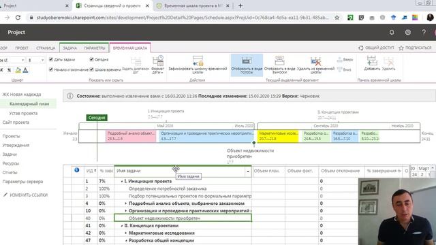Expand the Маркетинговые исследования task
436x245 pixels.
125,233
